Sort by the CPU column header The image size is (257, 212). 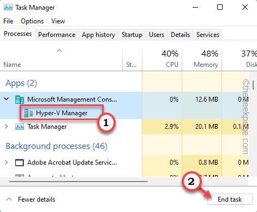click(x=162, y=60)
